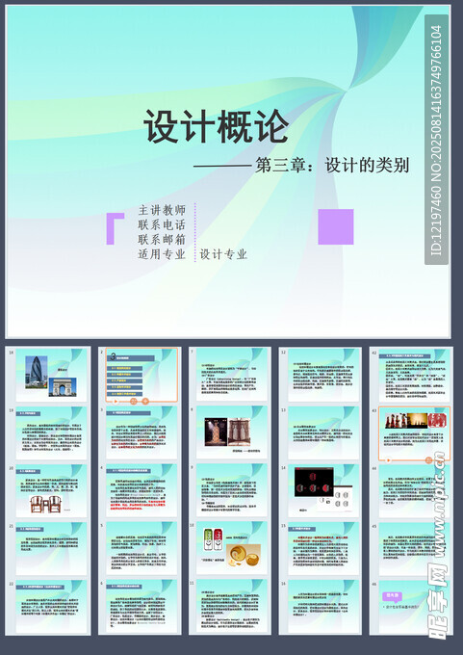
Task: Click the 主讲教师 label
Action: click(x=162, y=210)
